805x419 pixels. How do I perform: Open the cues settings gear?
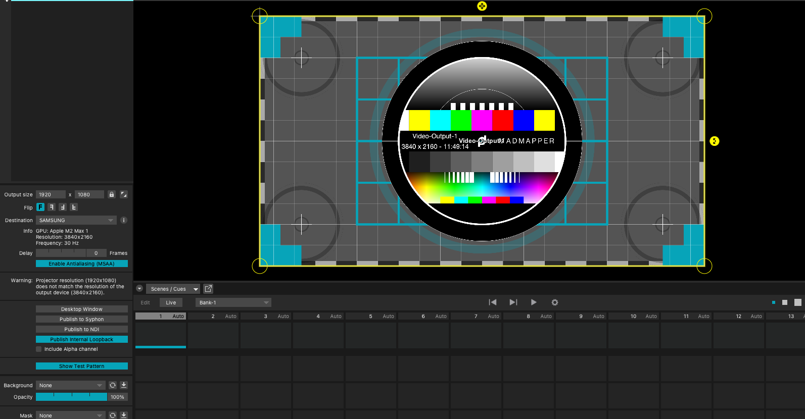(x=554, y=302)
